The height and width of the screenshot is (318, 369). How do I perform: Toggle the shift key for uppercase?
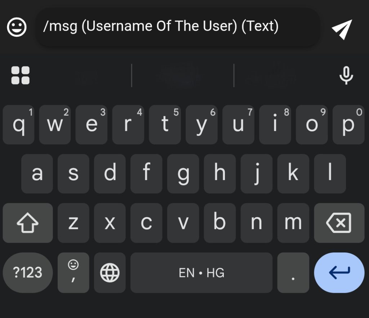point(28,223)
